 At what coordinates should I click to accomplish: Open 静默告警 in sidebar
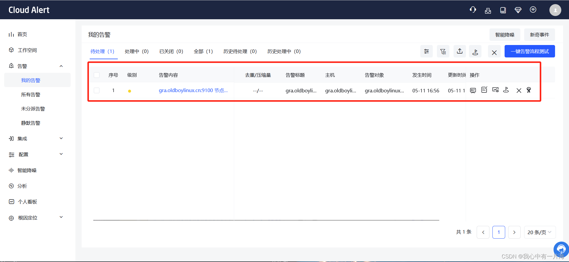pyautogui.click(x=31, y=123)
